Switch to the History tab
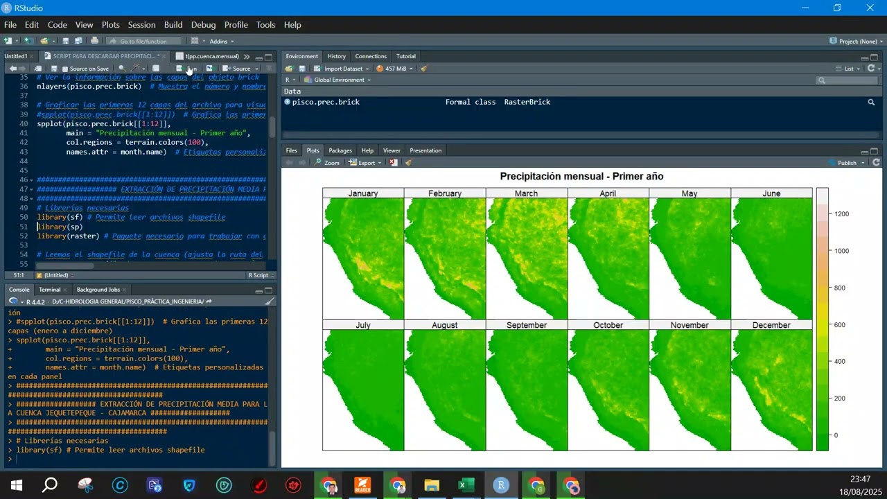This screenshot has height=499, width=887. pos(337,56)
